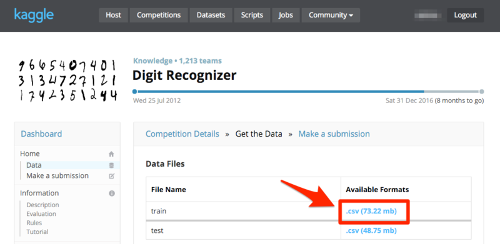500x244 pixels.
Task: Click the Sat 31 Dec 2016 end date
Action: 409,100
